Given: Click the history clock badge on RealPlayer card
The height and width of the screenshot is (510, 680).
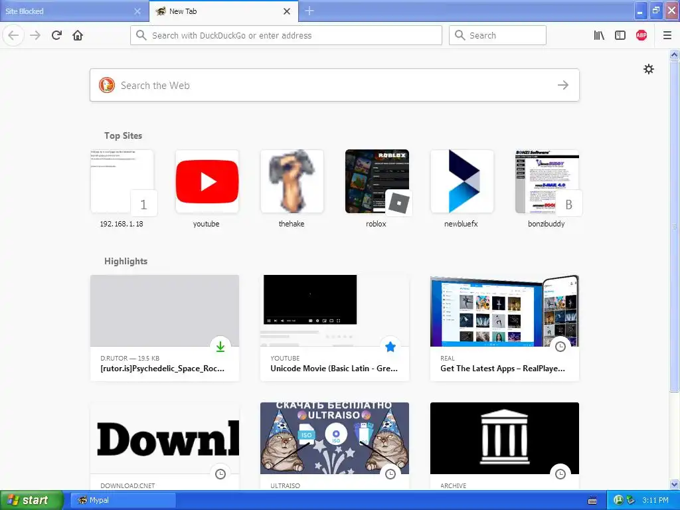Looking at the screenshot, I should 560,347.
